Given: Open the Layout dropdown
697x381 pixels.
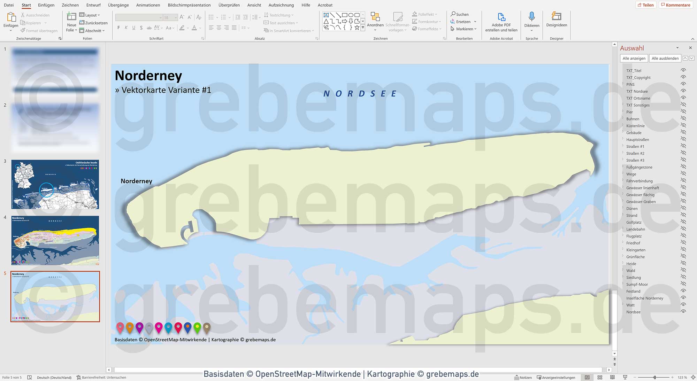Looking at the screenshot, I should tap(90, 15).
